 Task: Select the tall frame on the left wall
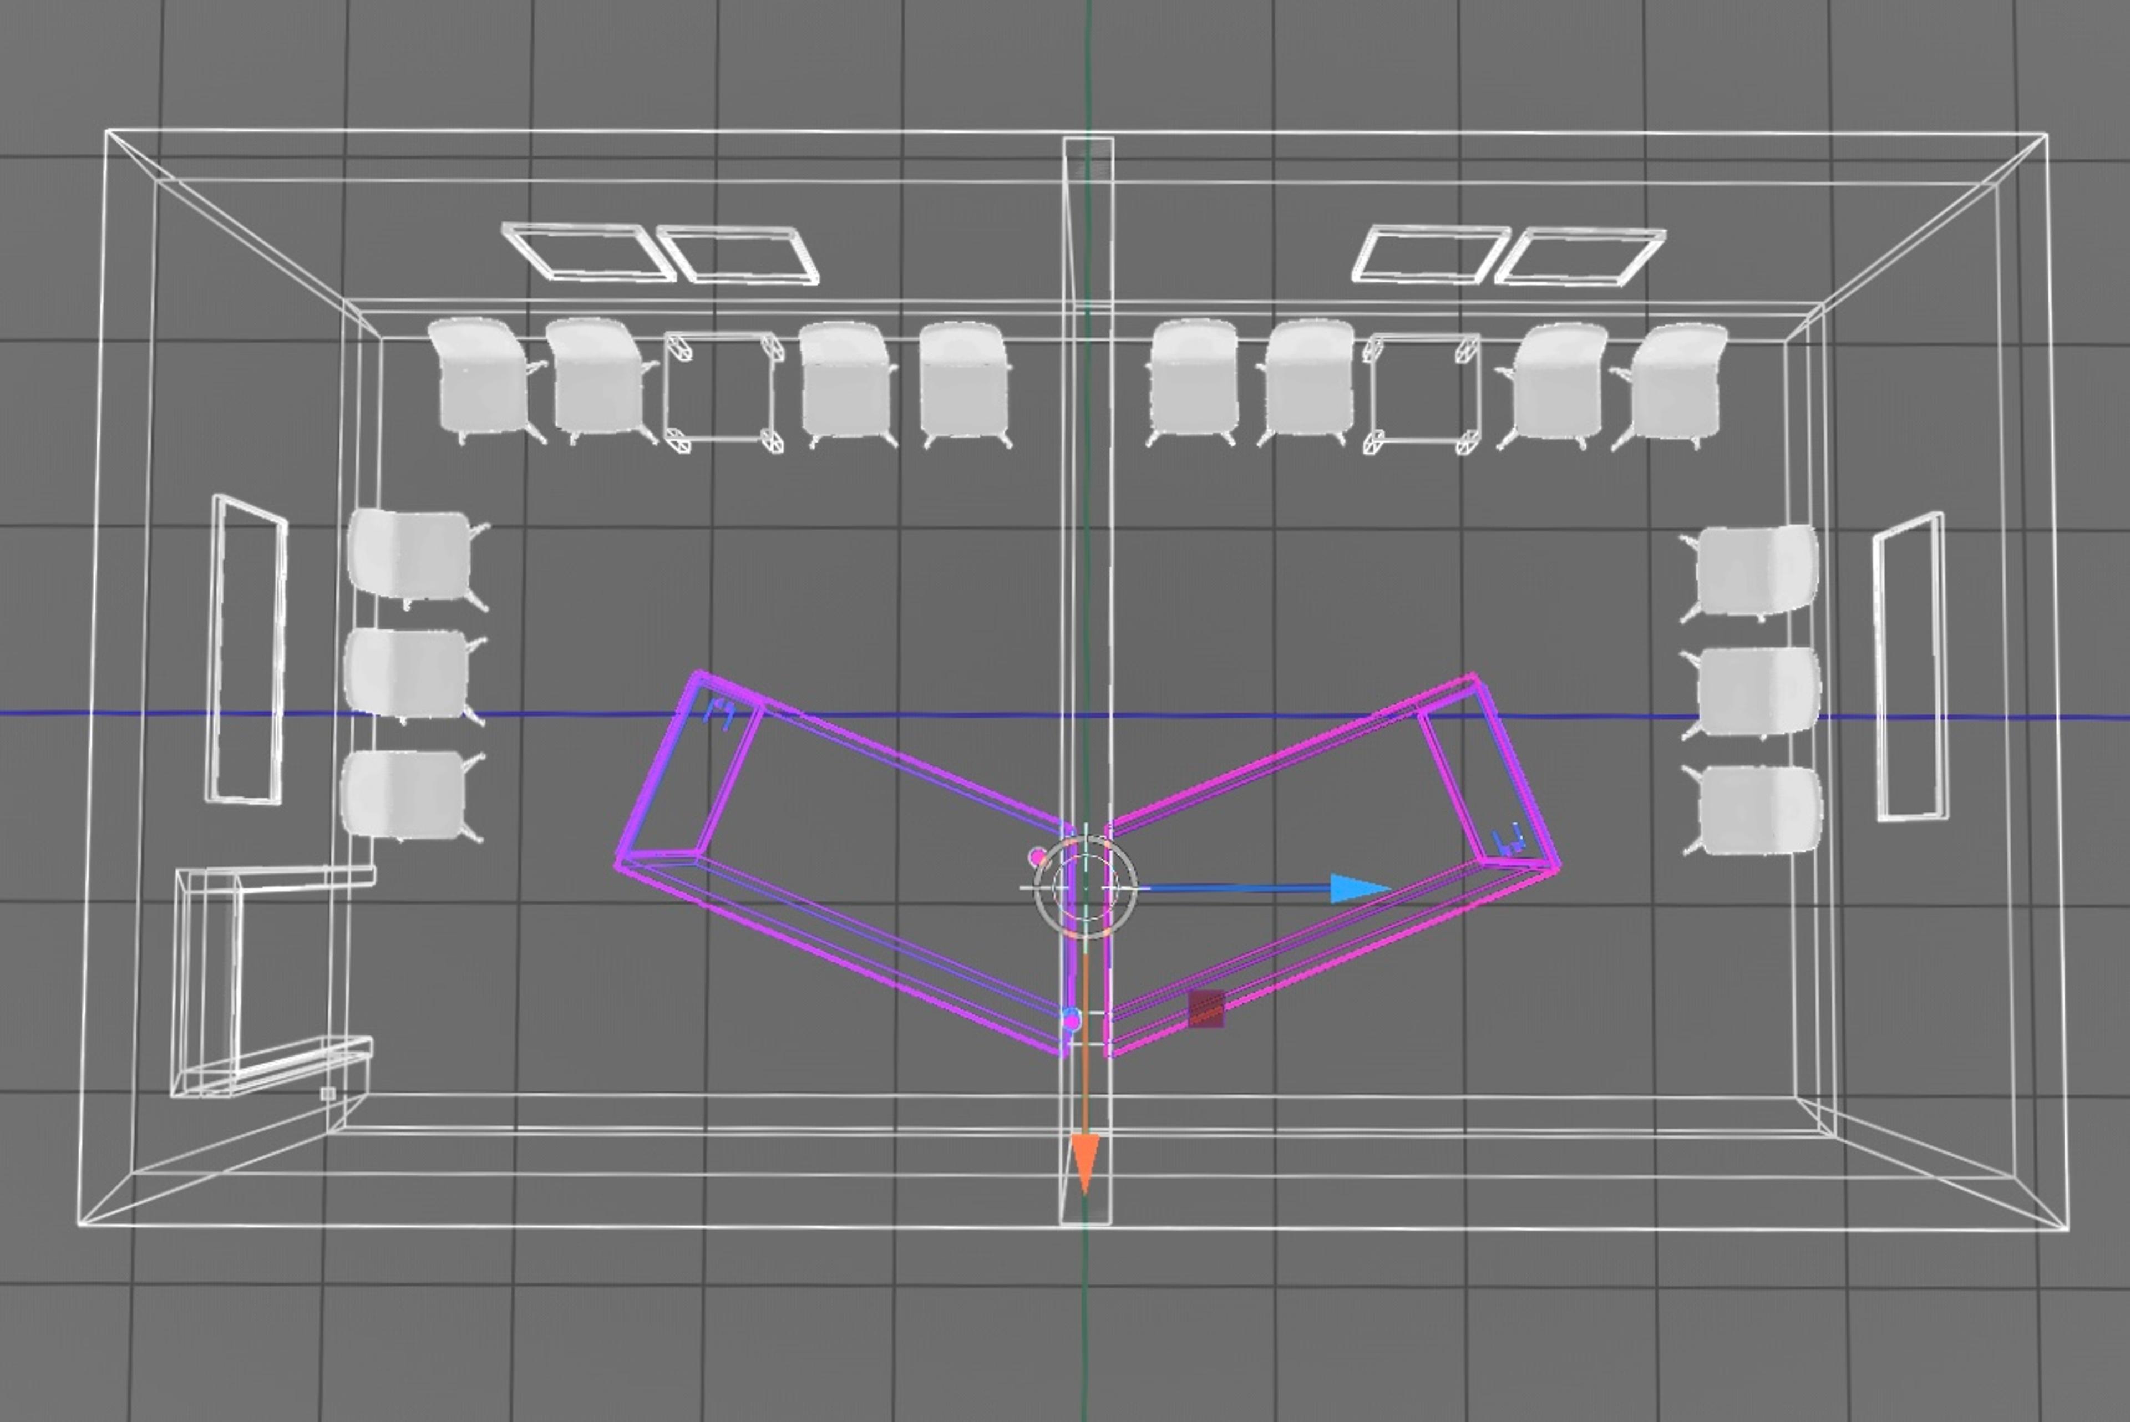pyautogui.click(x=247, y=650)
